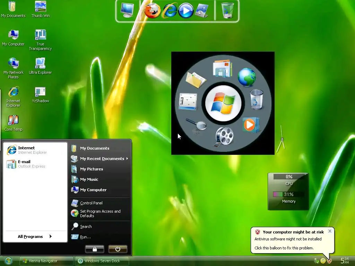Select recycle bin in circular navigator
Viewport: 355px width, 266px height.
257,99
